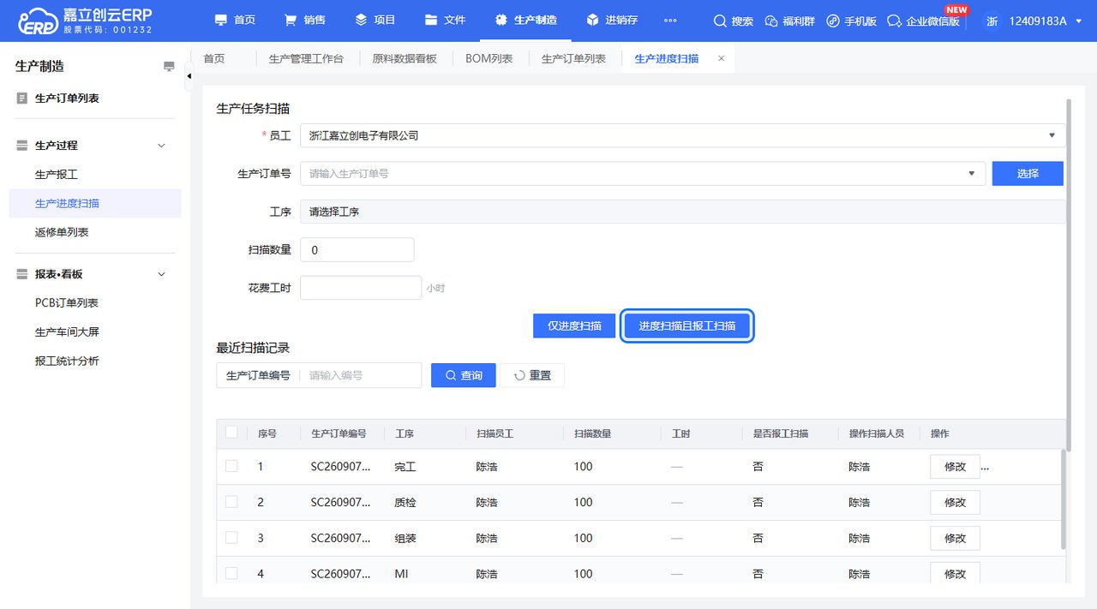Close the 生产进度扫描 tab
The width and height of the screenshot is (1097, 609).
point(721,58)
